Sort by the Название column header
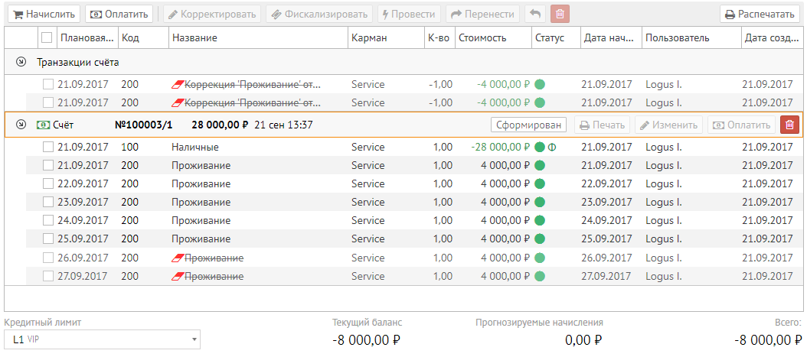Viewport: 807px width, 357px height. coord(194,37)
